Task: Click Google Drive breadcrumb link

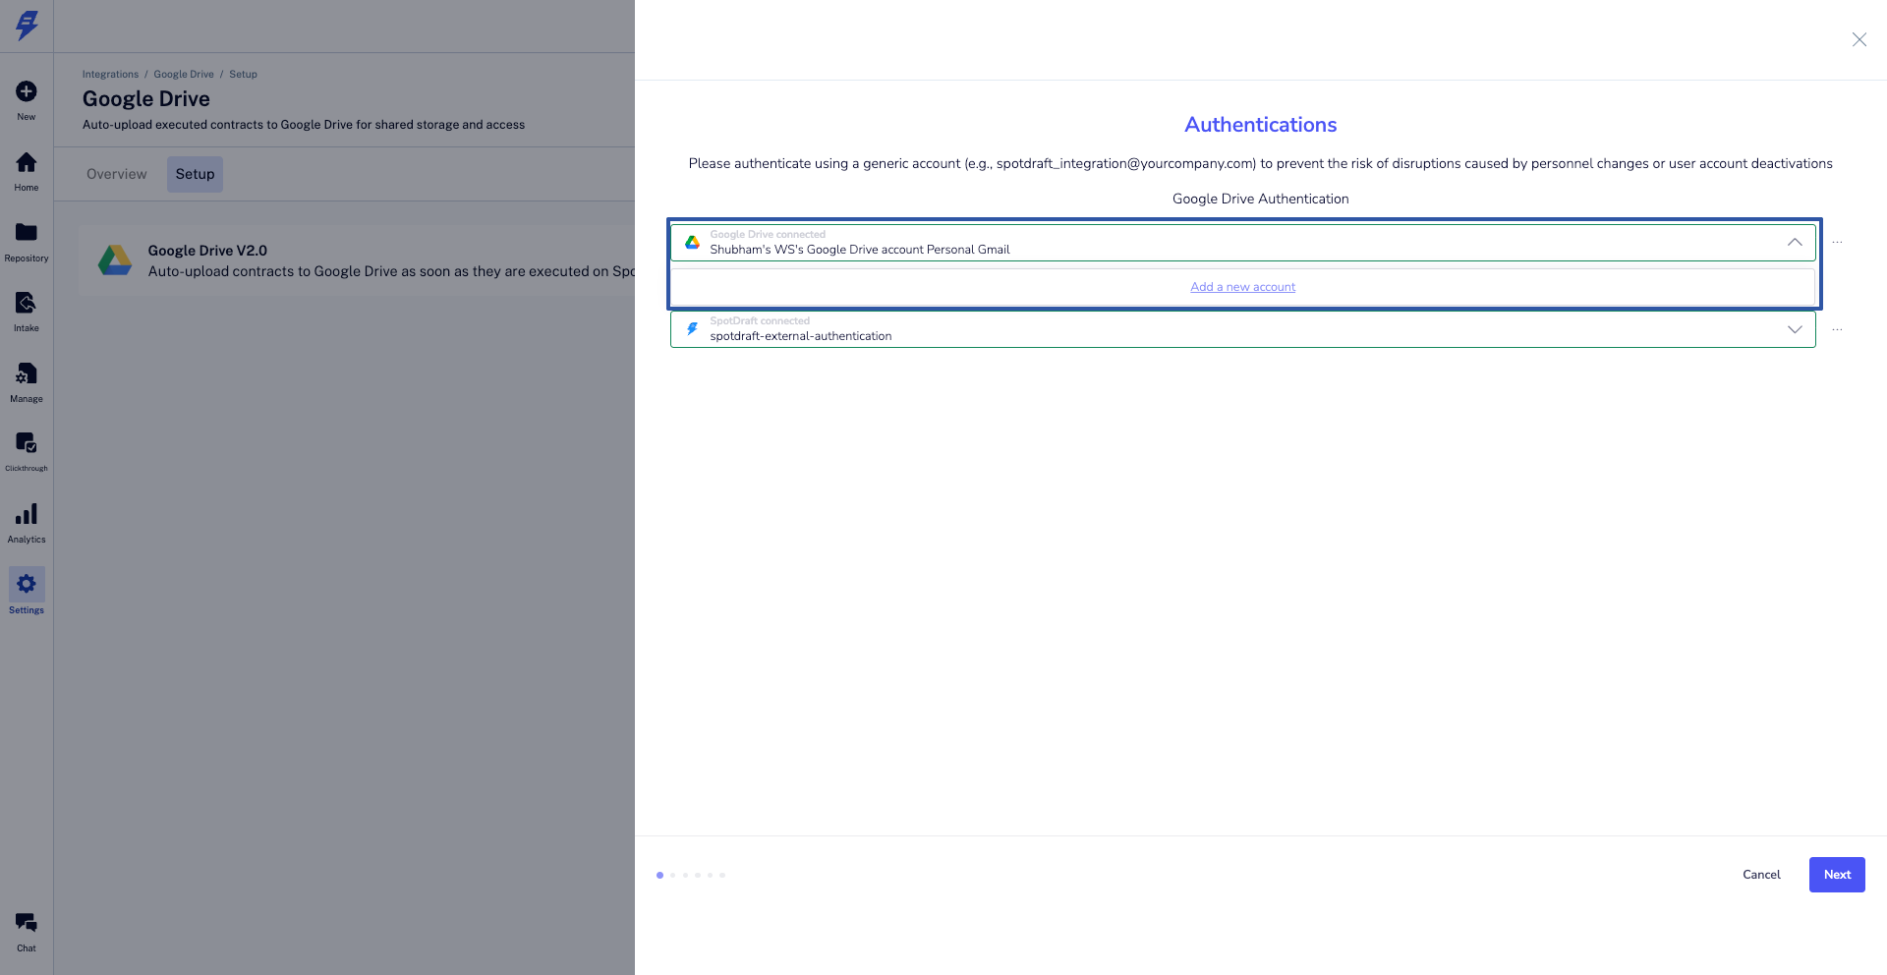Action: click(184, 75)
